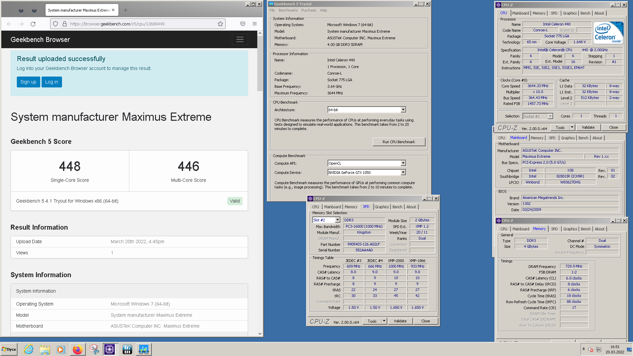Open Geekbench File menu
Image resolution: width=633 pixels, height=356 pixels.
(272, 10)
